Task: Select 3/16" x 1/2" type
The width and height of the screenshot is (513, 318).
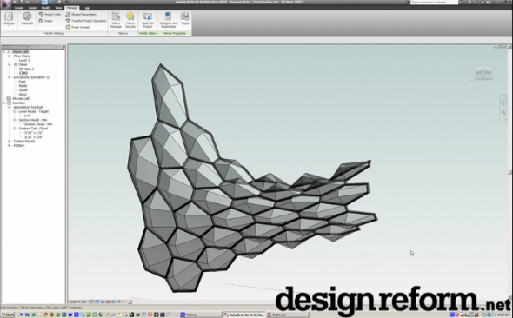Action: pyautogui.click(x=33, y=133)
